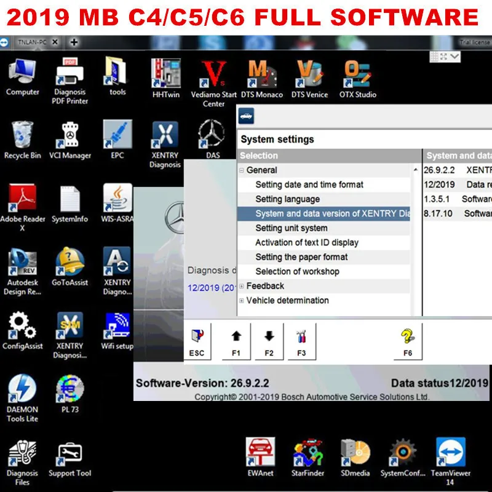Click F1 up arrow button
492x492 pixels.
(x=236, y=342)
